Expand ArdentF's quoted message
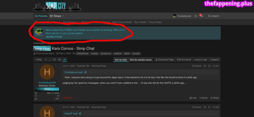The height and width of the screenshot is (117, 254). pyautogui.click(x=80, y=114)
